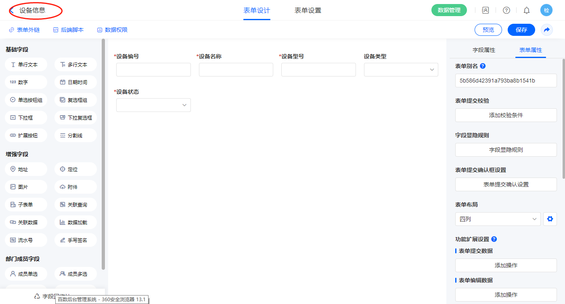This screenshot has width=565, height=304.
Task: Click the back arrow beside 设备信息
Action: 12,10
